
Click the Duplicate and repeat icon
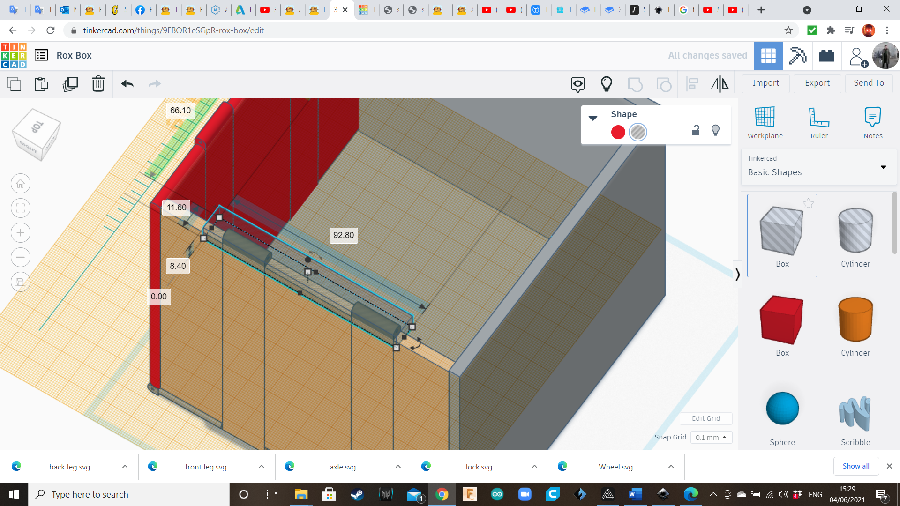pyautogui.click(x=70, y=84)
